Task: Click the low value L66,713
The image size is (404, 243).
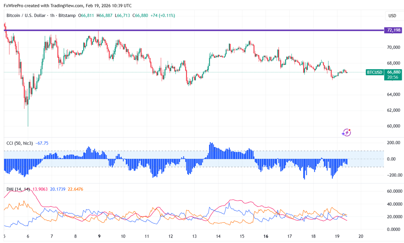Action: [x=122, y=15]
